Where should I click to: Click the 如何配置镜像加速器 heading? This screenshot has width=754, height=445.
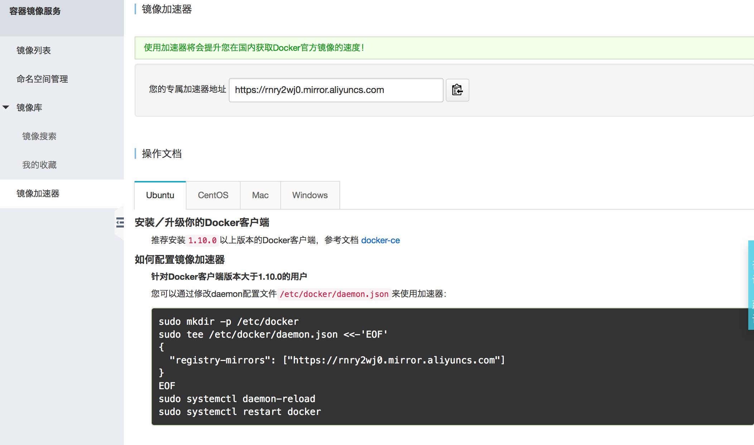click(180, 260)
